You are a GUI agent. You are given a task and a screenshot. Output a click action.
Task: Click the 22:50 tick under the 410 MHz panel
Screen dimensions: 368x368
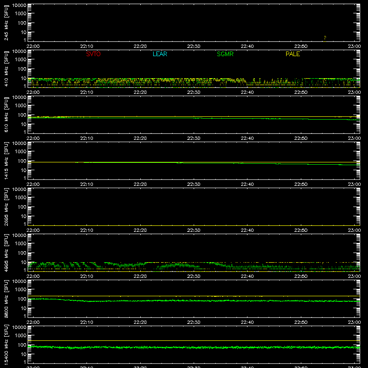(301, 92)
